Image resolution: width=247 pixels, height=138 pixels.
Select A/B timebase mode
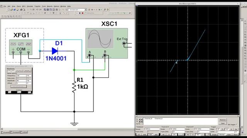coord(156,135)
